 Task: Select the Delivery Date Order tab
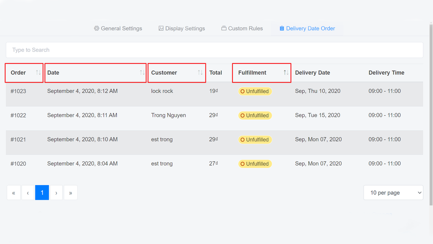click(x=307, y=28)
